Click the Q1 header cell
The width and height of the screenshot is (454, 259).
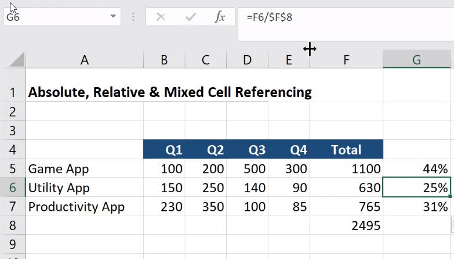pos(164,149)
